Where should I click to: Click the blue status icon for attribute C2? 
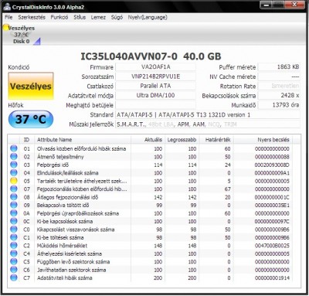14,246
